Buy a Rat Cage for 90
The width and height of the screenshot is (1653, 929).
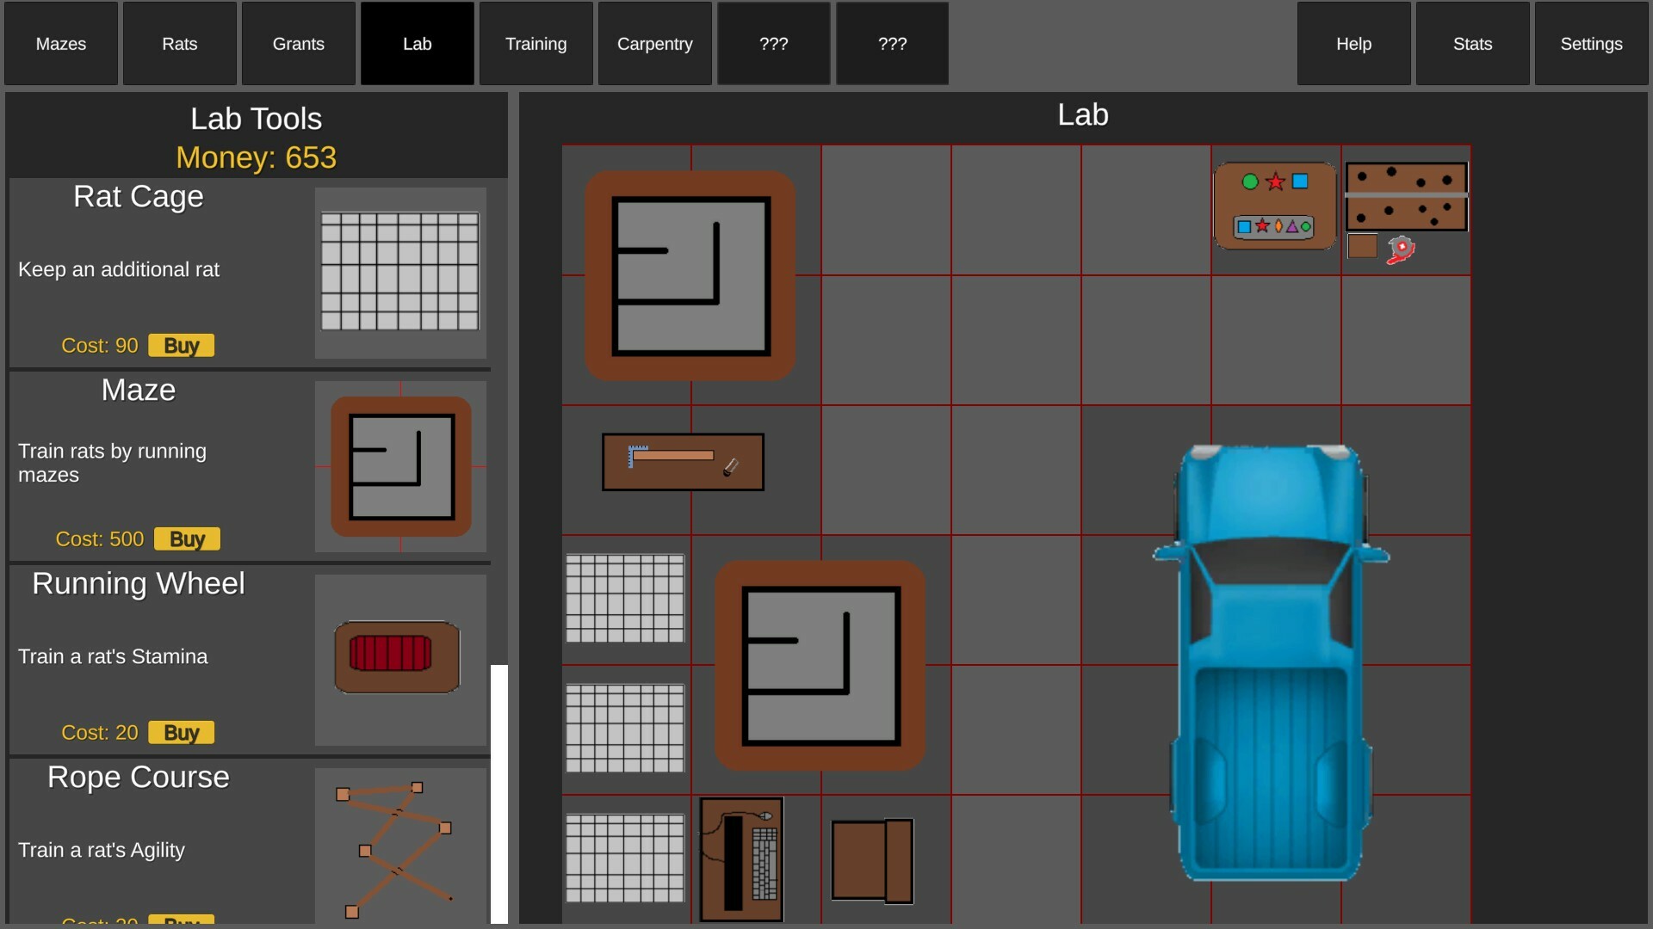181,345
